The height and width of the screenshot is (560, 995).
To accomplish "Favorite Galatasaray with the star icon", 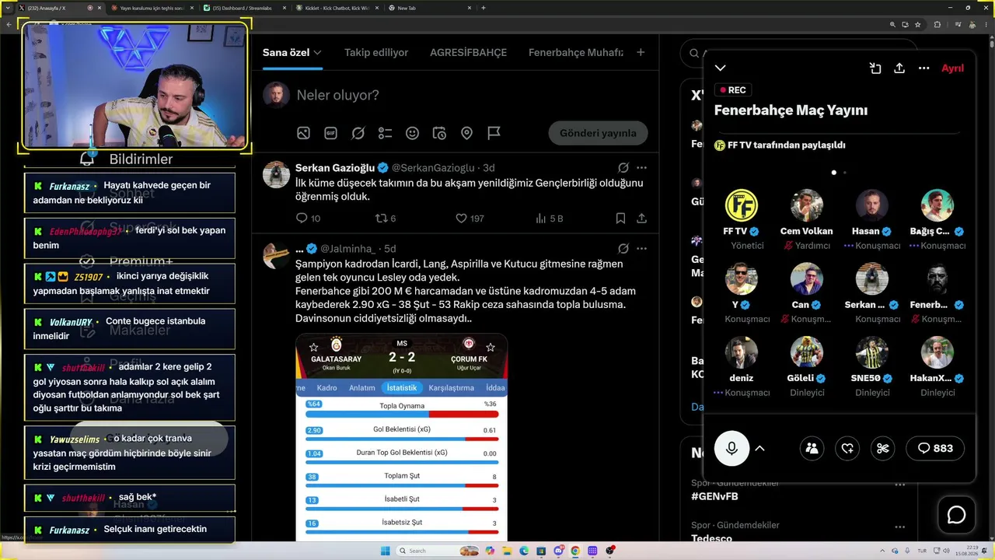I will 314,347.
